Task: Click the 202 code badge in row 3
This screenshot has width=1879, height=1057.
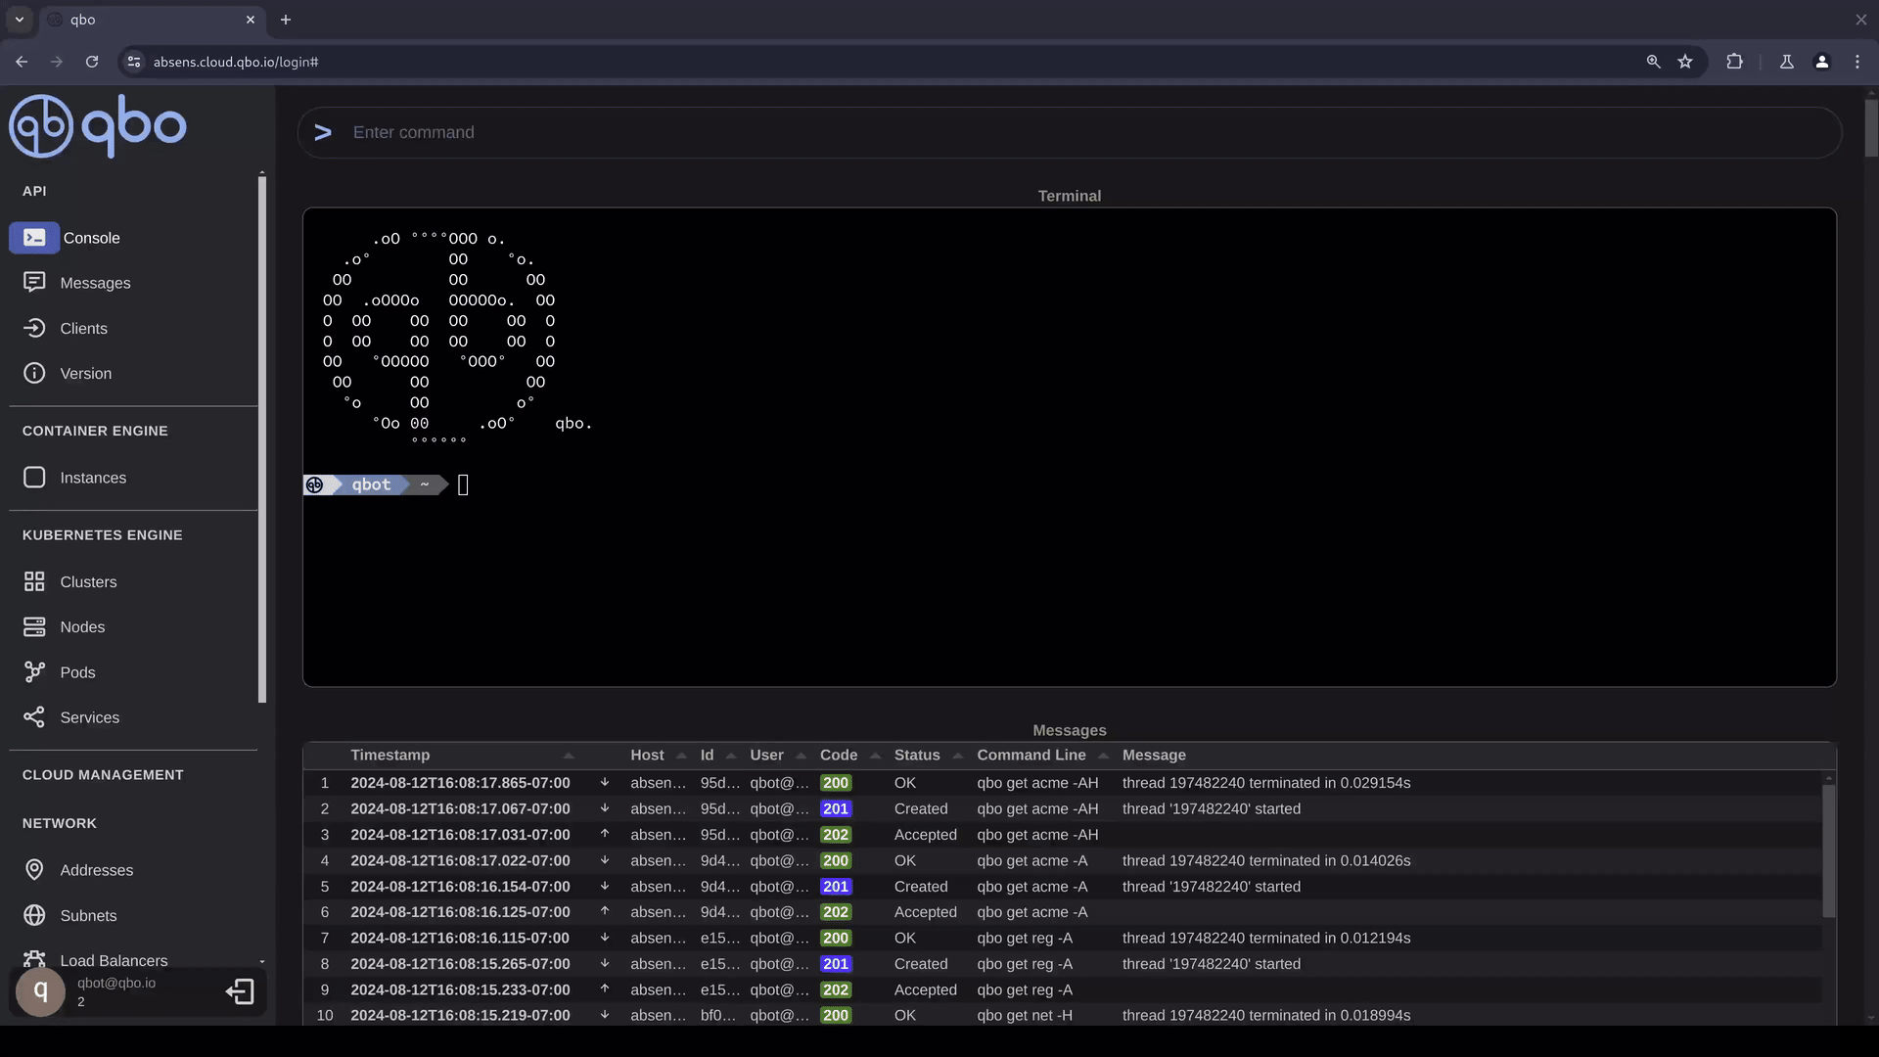Action: [836, 835]
